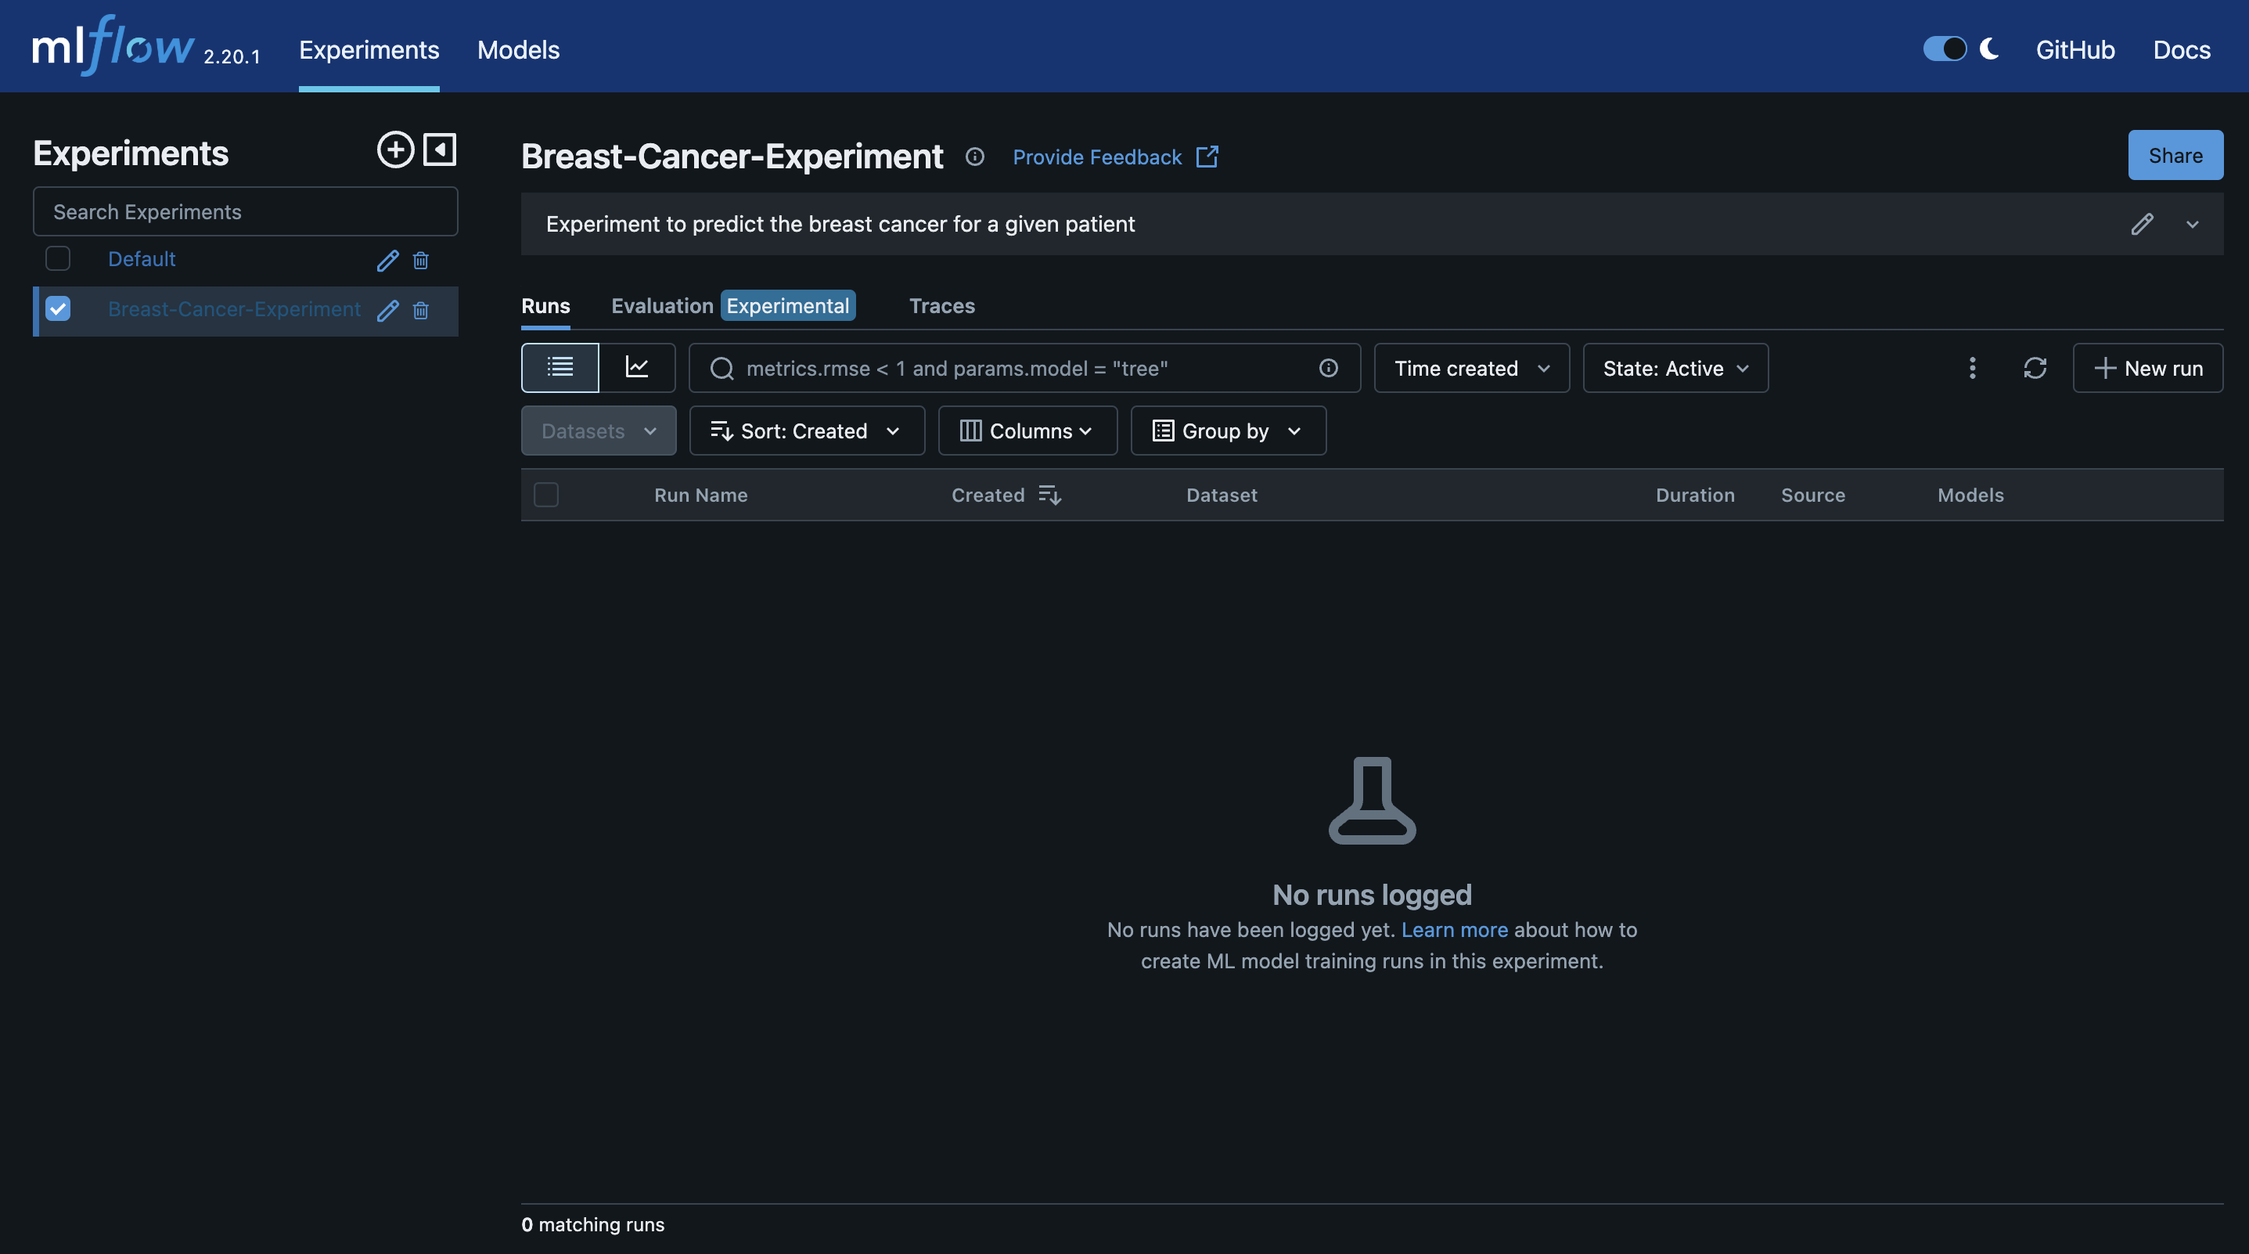This screenshot has height=1254, width=2249.
Task: Click the create new experiment plus icon
Action: 394,150
